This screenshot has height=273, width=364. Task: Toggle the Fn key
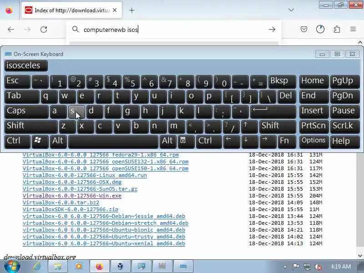pos(287,142)
